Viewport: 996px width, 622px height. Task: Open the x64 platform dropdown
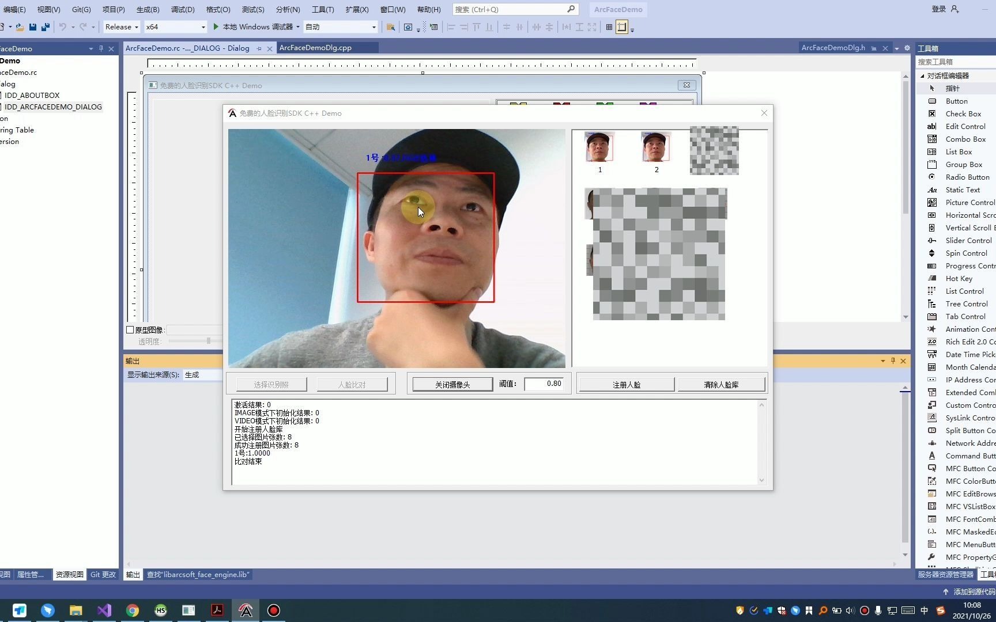(x=175, y=26)
